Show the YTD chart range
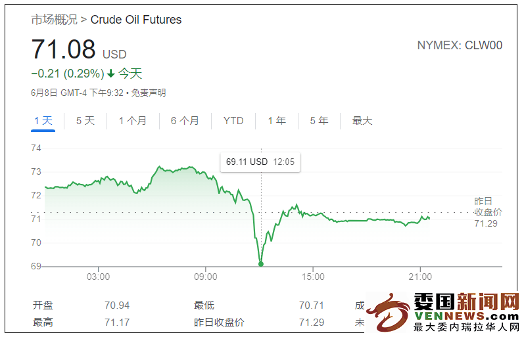This screenshot has height=337, width=524. 233,121
